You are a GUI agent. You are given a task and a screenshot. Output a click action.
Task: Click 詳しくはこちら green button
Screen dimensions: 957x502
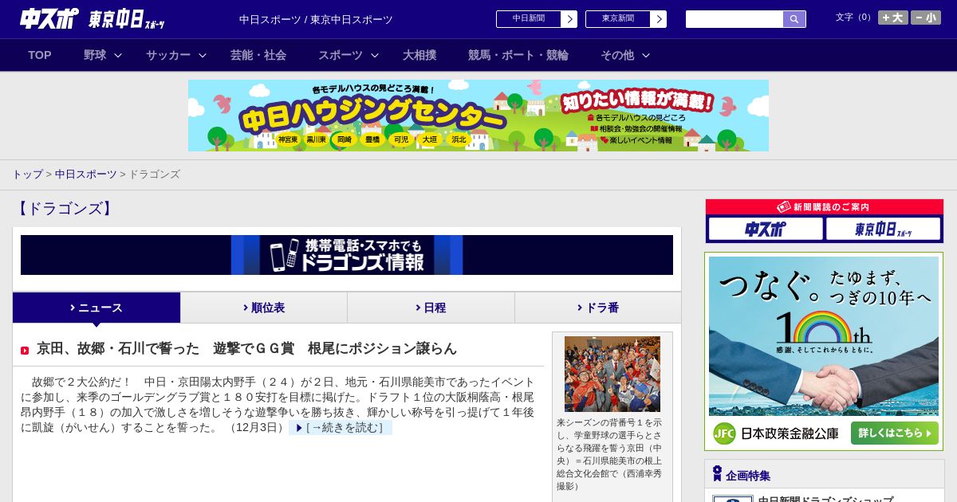(895, 433)
